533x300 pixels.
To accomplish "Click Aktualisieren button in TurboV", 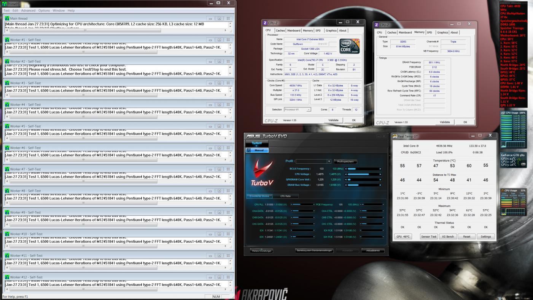I will click(373, 250).
